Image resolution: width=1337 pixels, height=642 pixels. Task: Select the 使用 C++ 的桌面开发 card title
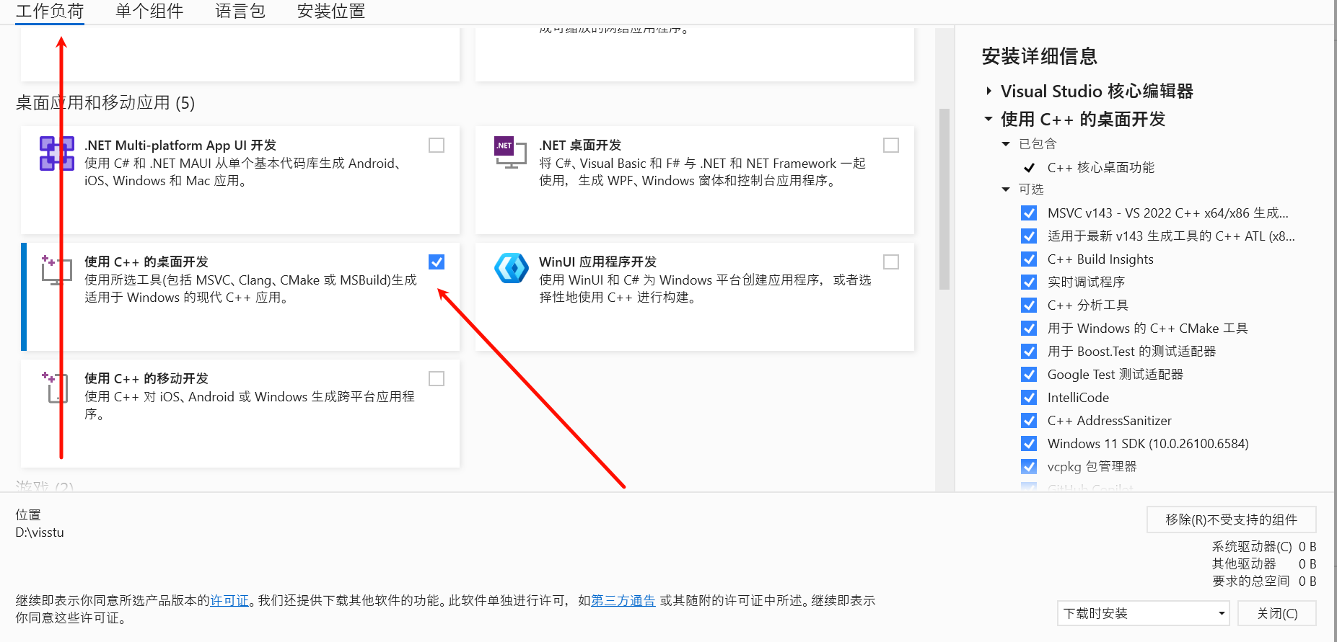click(x=146, y=262)
